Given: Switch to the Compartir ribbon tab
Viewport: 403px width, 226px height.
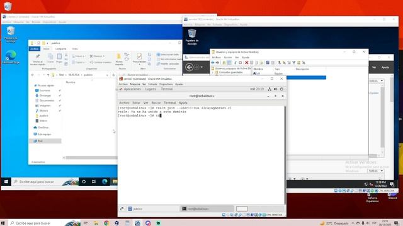Looking at the screenshot, I should pyautogui.click(x=61, y=49).
